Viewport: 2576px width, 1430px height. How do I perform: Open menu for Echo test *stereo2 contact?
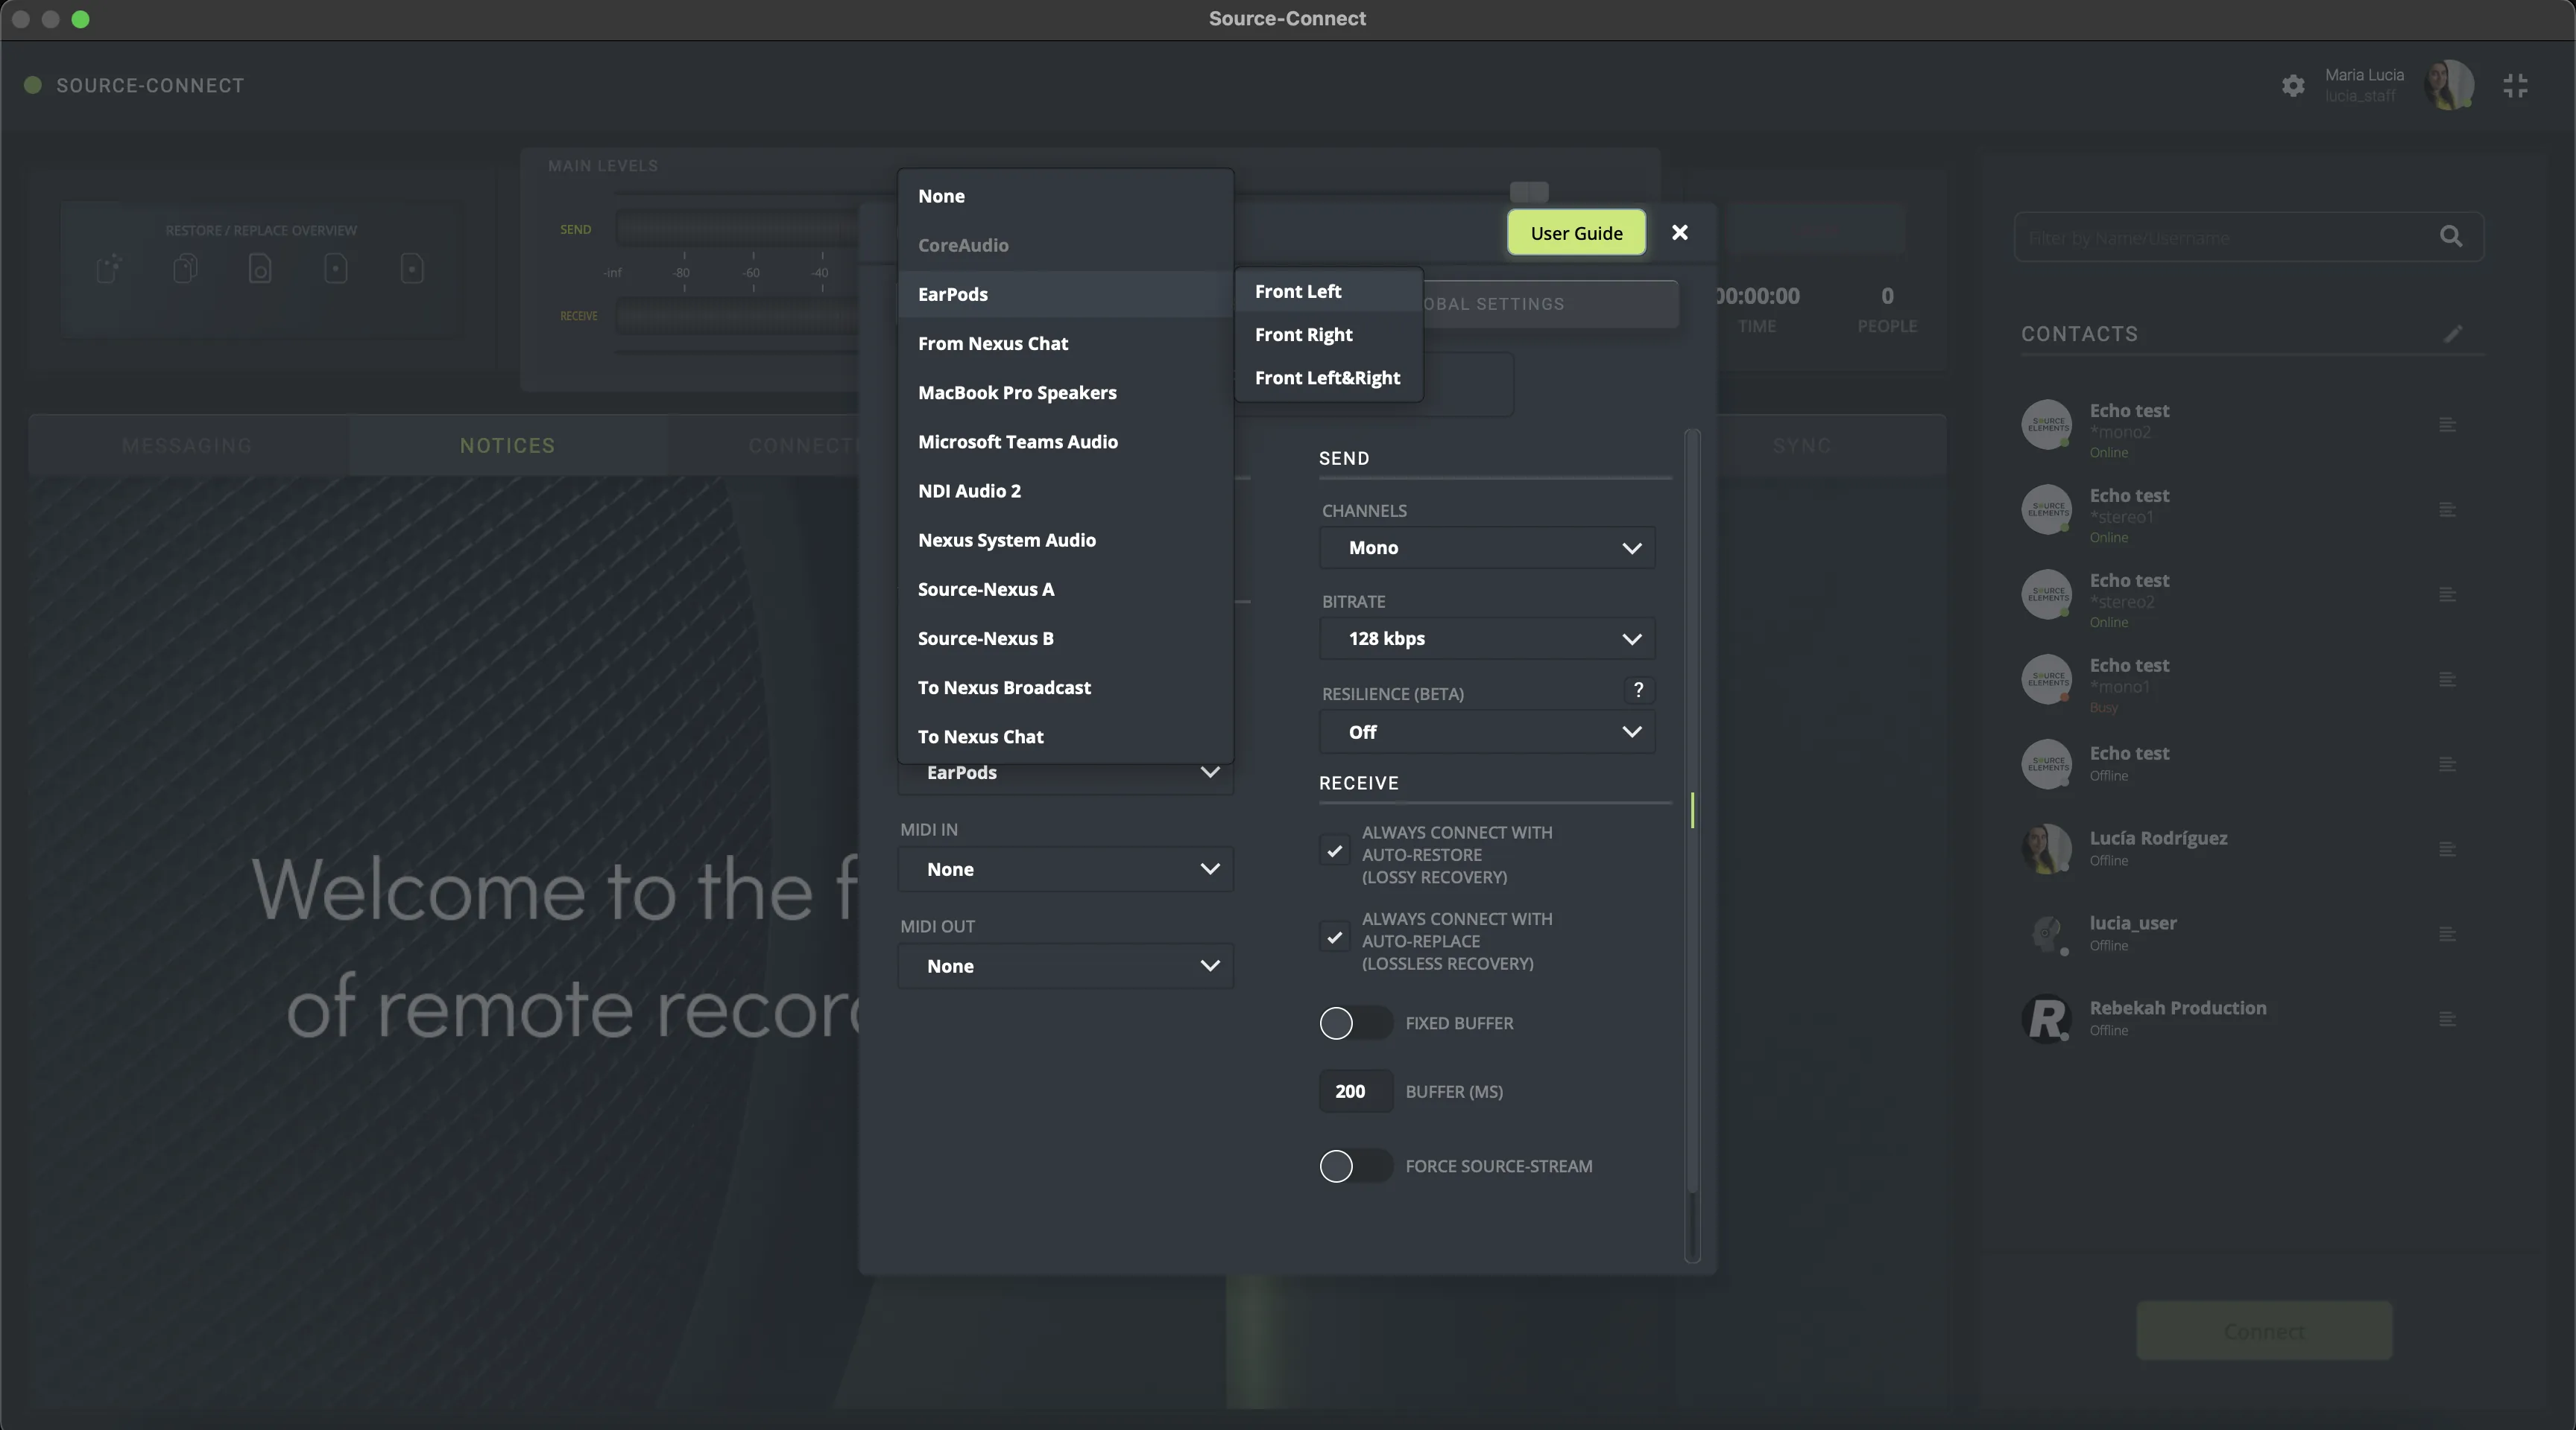click(x=2447, y=594)
